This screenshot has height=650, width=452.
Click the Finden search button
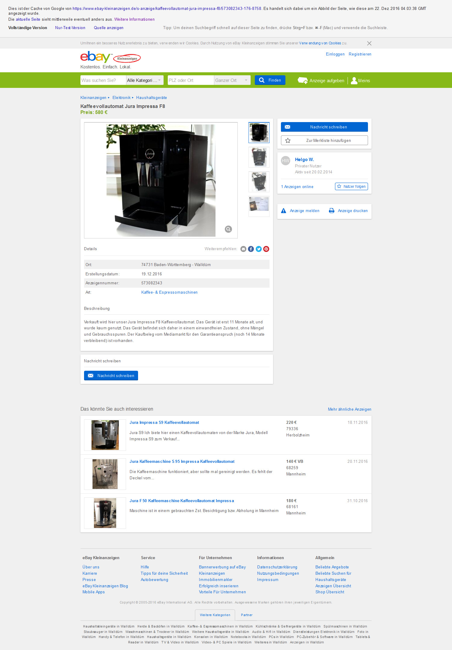click(270, 80)
